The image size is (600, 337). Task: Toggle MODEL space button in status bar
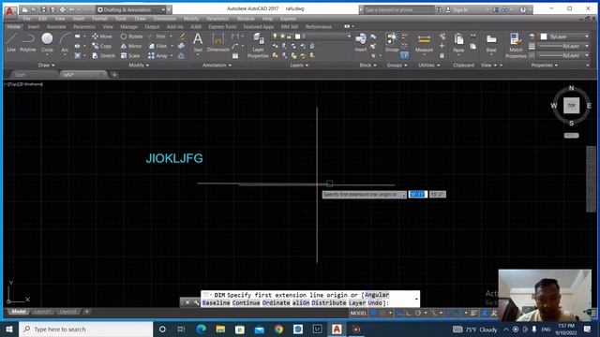(358, 313)
